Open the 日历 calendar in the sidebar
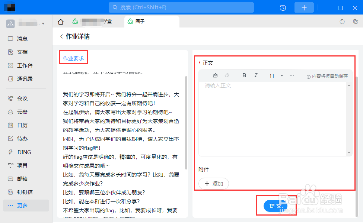This screenshot has height=223, width=363. point(22,125)
